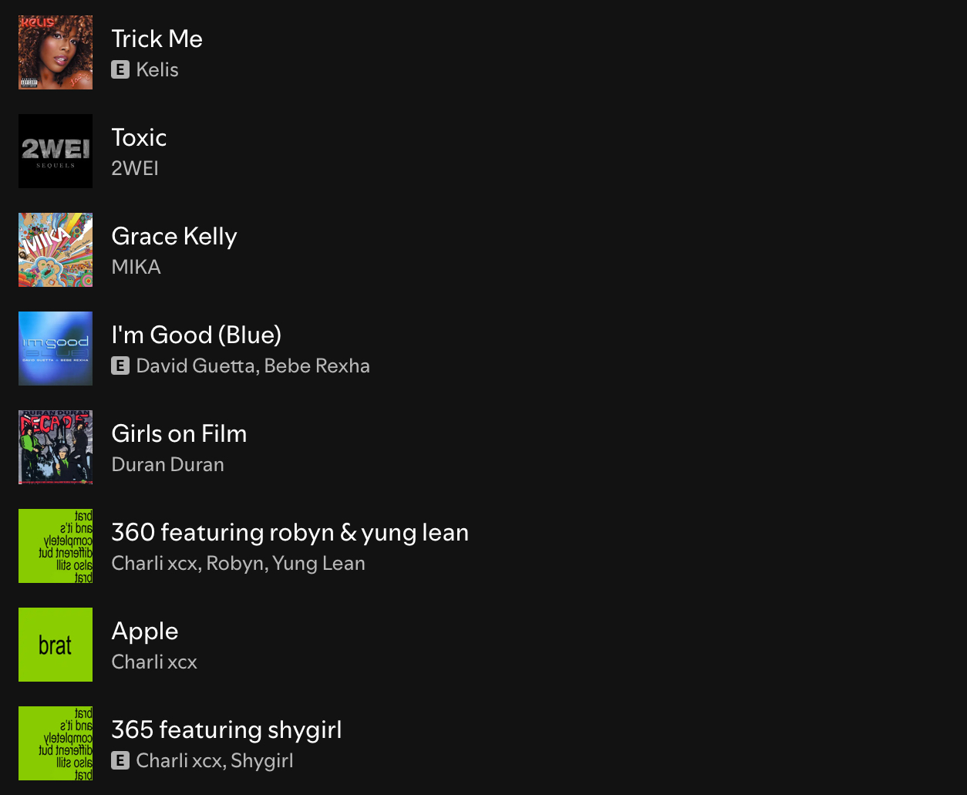Select the Grace Kelly track title
This screenshot has width=967, height=795.
pos(174,236)
